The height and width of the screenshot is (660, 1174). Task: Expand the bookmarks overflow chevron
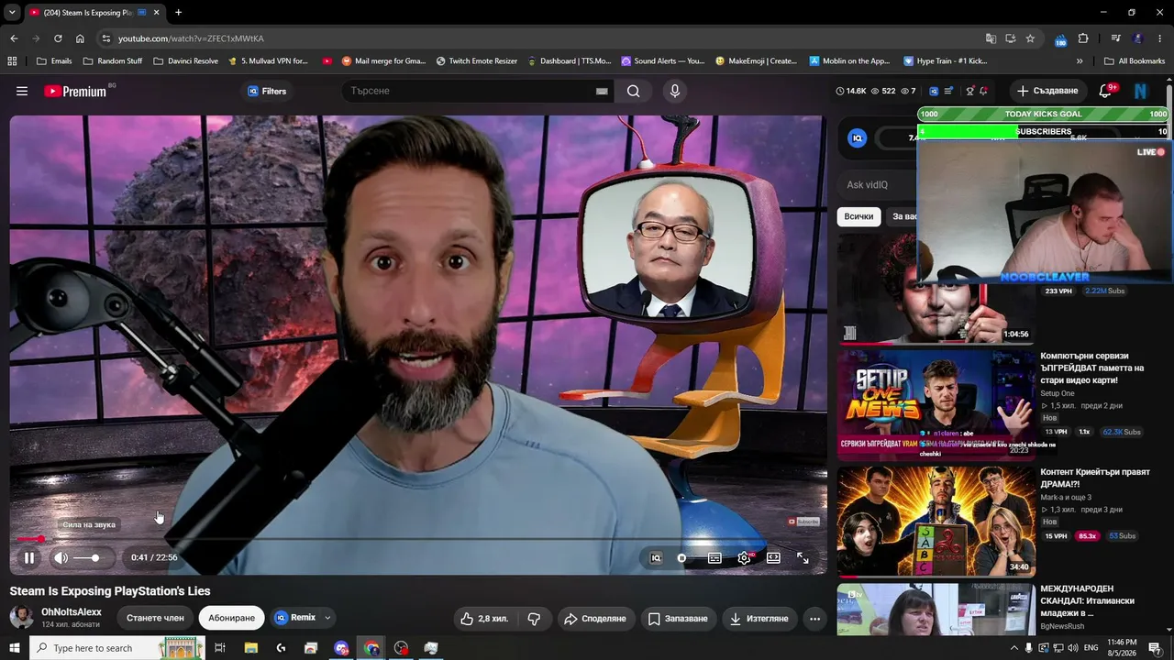pos(1080,61)
